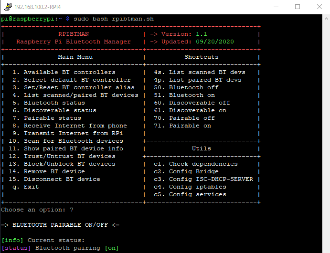Click the 'q. Exit' line
330x253 pixels.
click(x=26, y=187)
